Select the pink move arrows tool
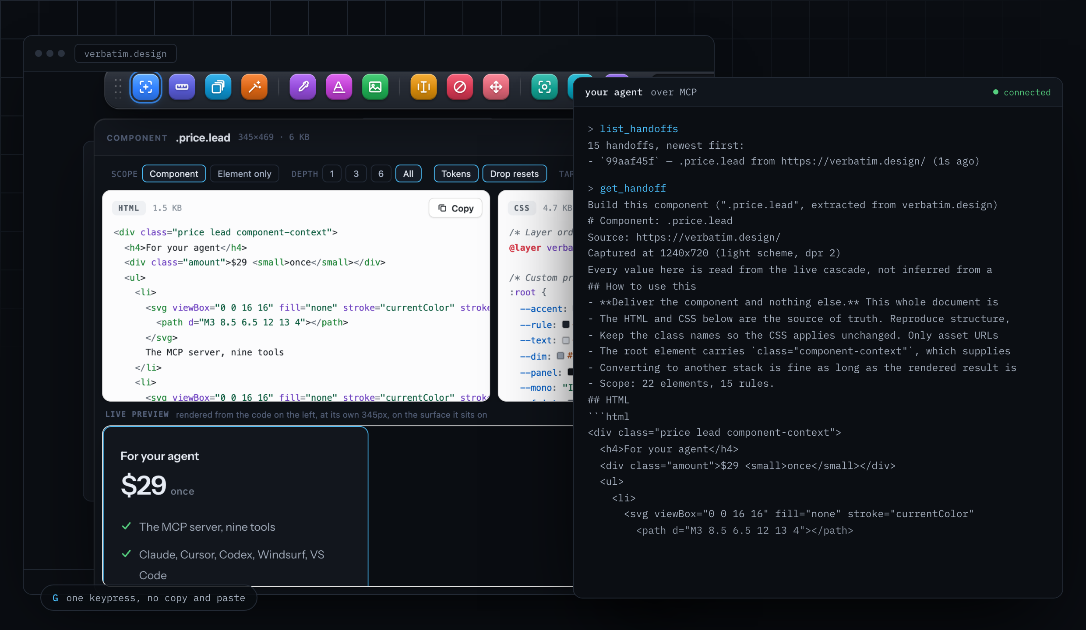The width and height of the screenshot is (1086, 630). pos(496,87)
